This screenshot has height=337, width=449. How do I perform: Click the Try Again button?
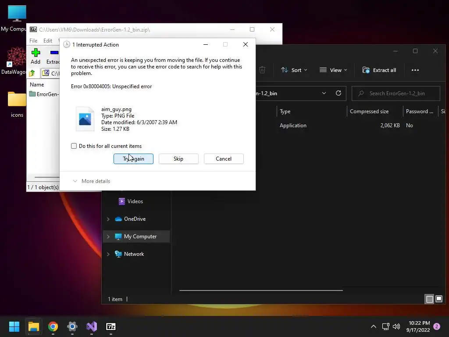click(133, 159)
